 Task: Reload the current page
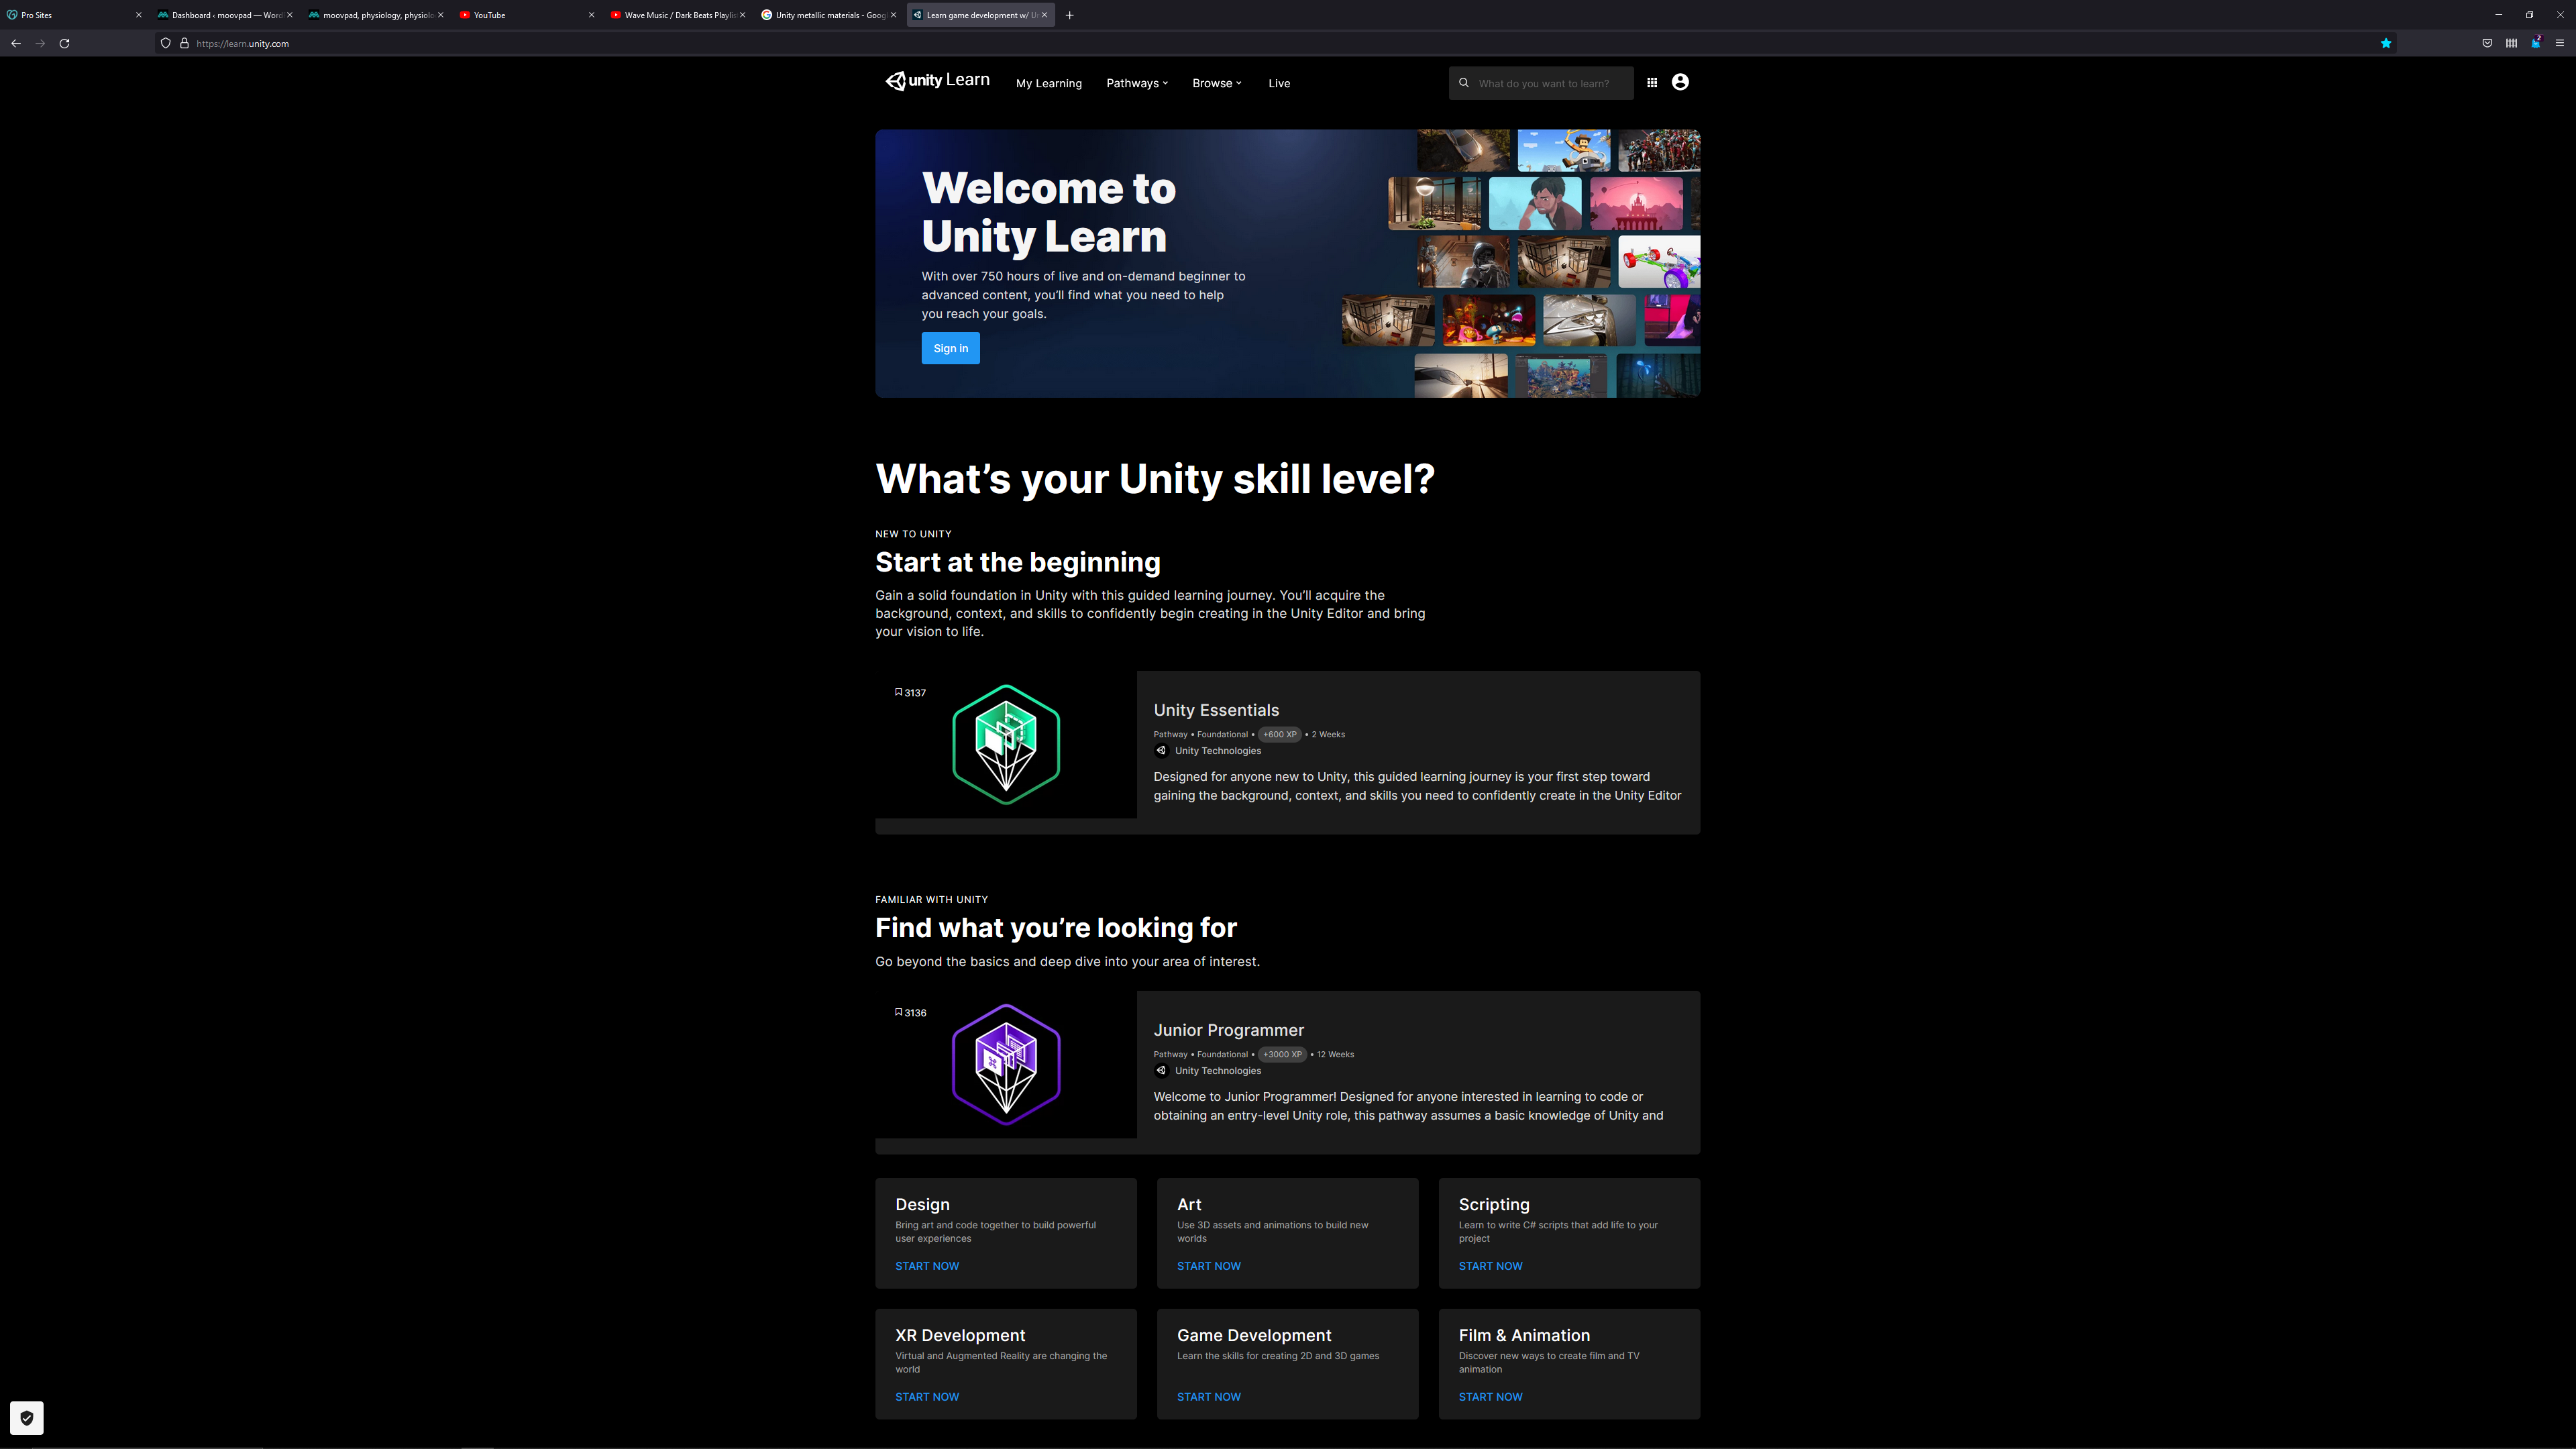click(x=64, y=43)
